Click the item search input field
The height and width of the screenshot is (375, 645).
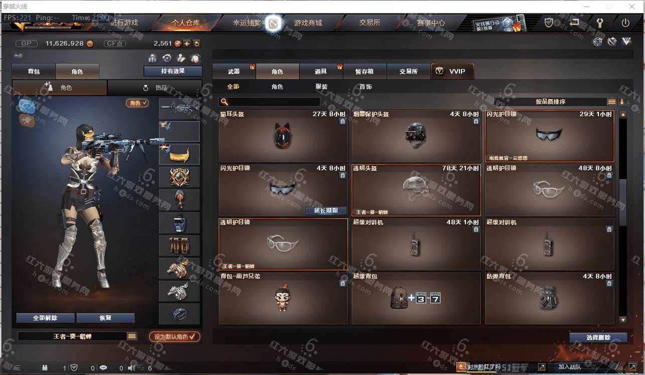269,102
